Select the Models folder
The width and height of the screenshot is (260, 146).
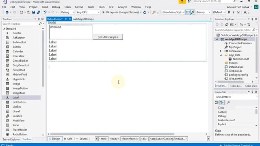pyautogui.click(x=233, y=63)
